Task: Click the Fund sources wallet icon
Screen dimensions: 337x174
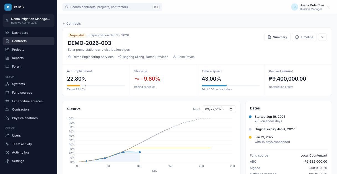Action: 7,93
